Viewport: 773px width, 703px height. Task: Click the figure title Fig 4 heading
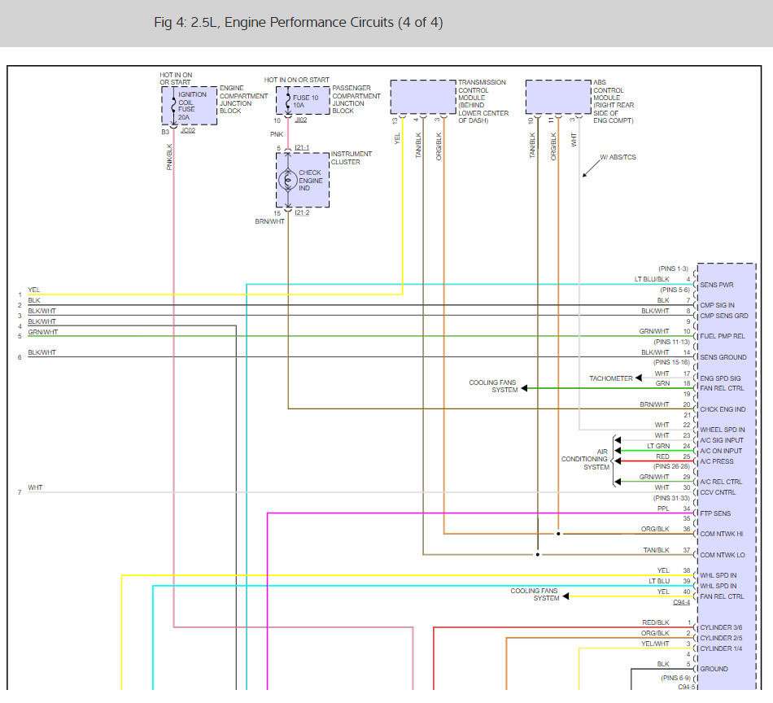299,23
